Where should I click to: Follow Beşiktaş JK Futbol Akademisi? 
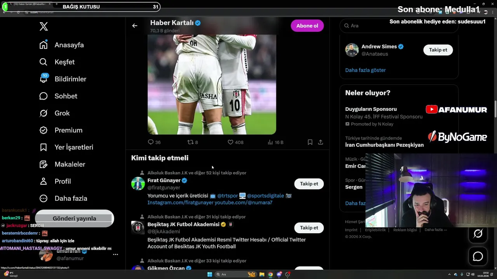click(x=309, y=228)
